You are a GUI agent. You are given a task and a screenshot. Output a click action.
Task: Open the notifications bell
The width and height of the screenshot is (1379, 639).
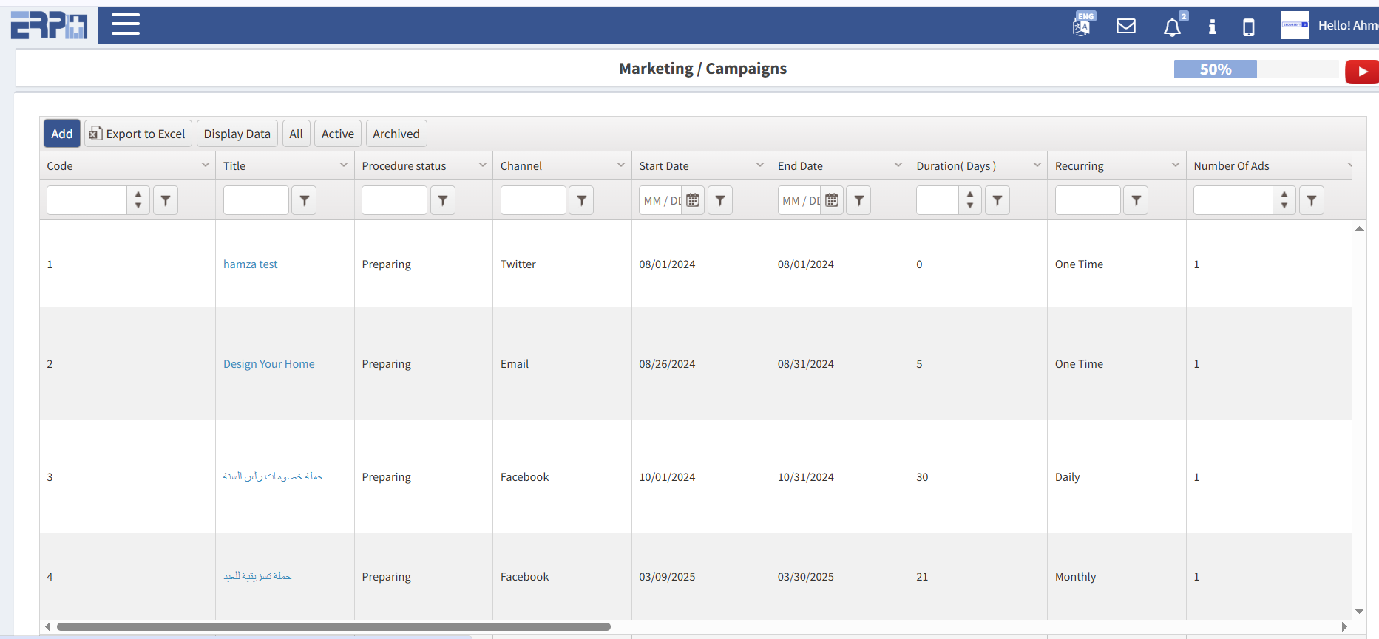click(1172, 27)
